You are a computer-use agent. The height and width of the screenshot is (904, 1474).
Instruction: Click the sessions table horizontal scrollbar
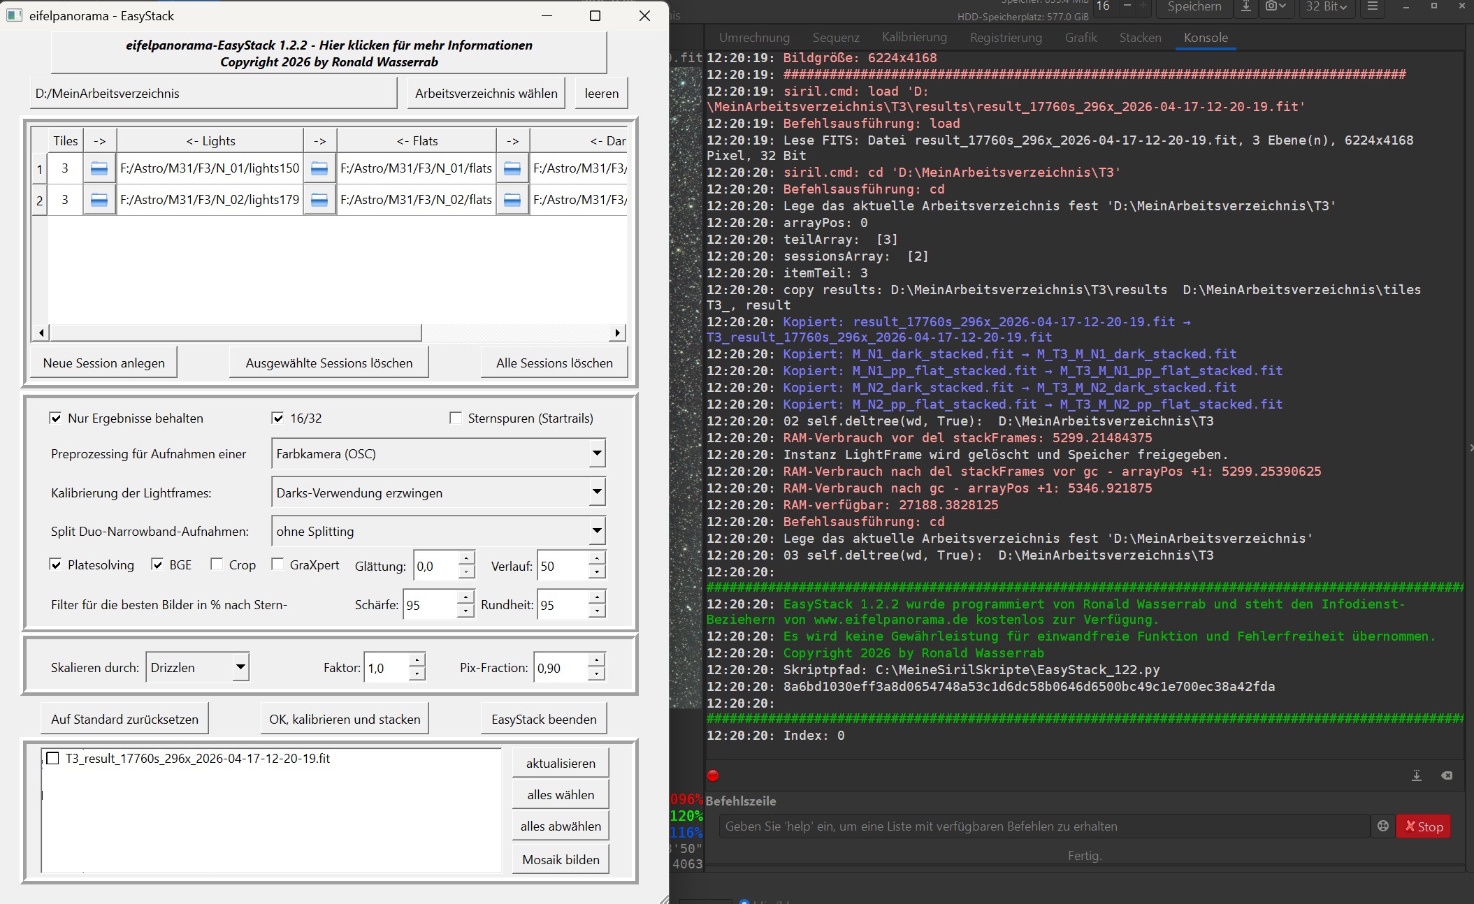tap(235, 333)
